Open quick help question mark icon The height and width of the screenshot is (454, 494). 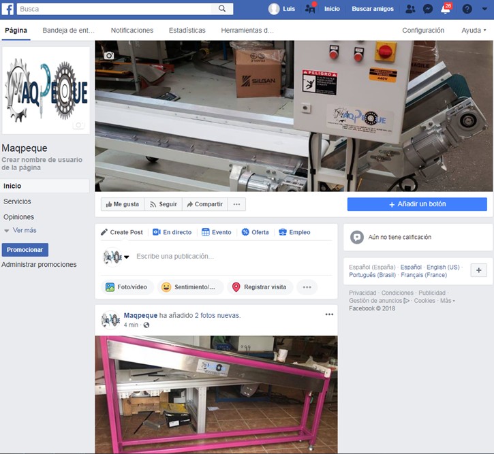tap(467, 9)
